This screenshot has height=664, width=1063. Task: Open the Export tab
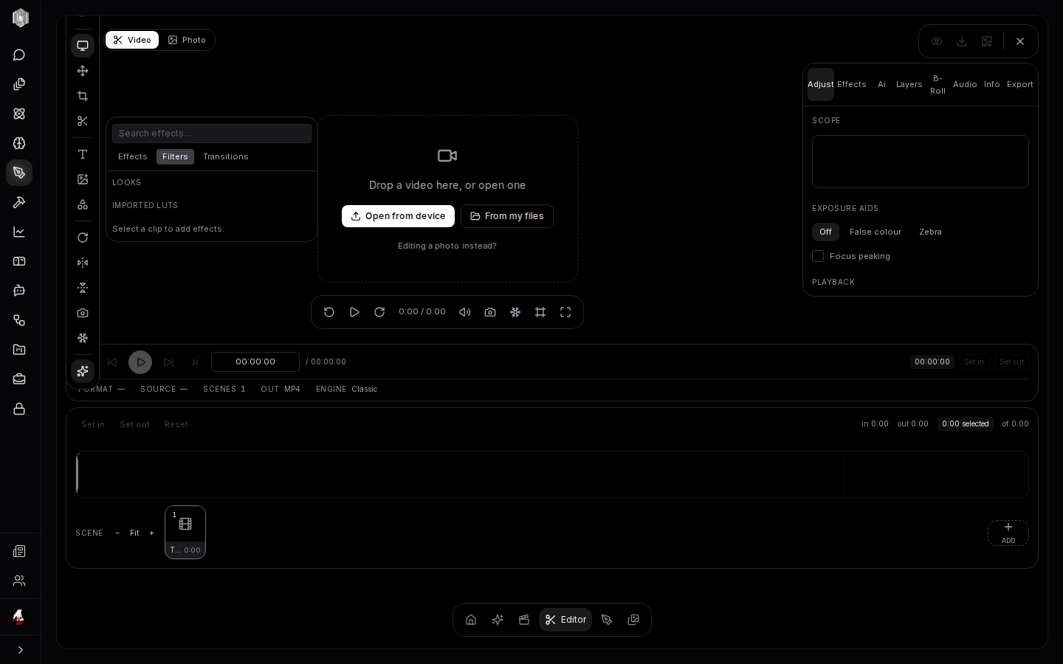pos(1020,84)
